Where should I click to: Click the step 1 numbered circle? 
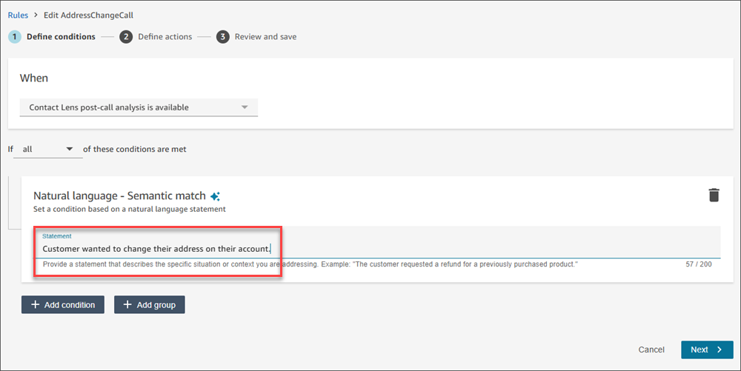click(x=15, y=36)
